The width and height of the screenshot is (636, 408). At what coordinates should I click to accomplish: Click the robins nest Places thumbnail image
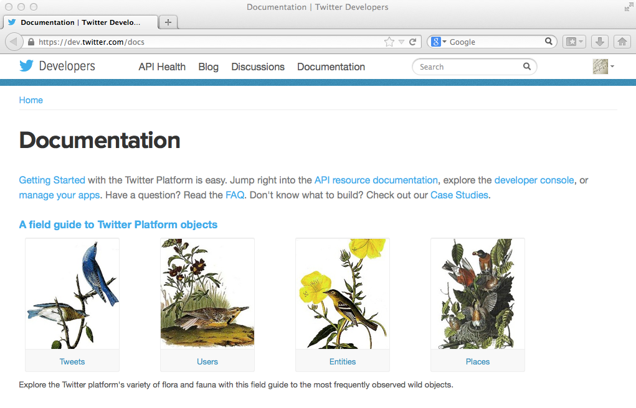[x=477, y=294]
